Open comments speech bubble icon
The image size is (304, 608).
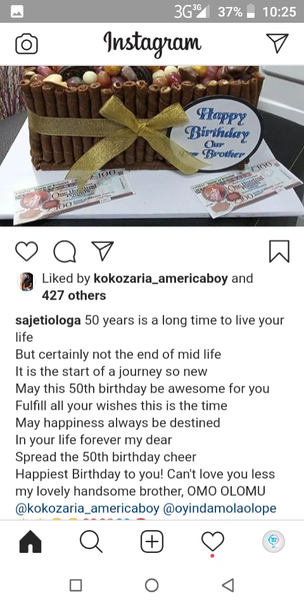65,251
